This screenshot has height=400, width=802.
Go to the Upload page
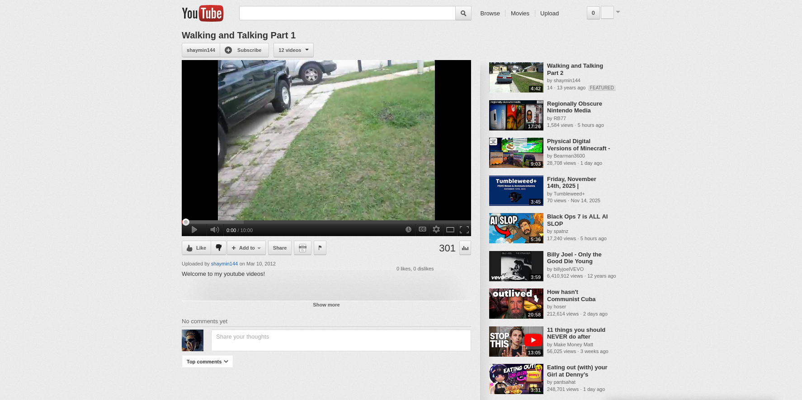pos(549,14)
